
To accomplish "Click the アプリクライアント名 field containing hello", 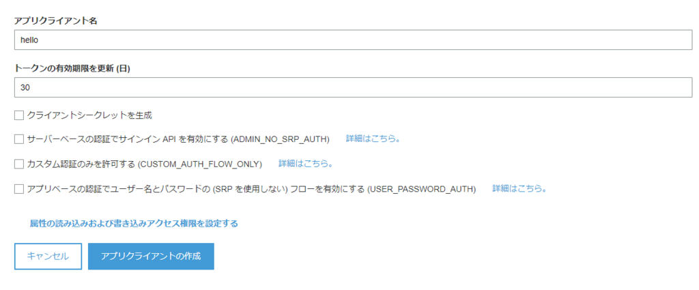I will point(353,40).
